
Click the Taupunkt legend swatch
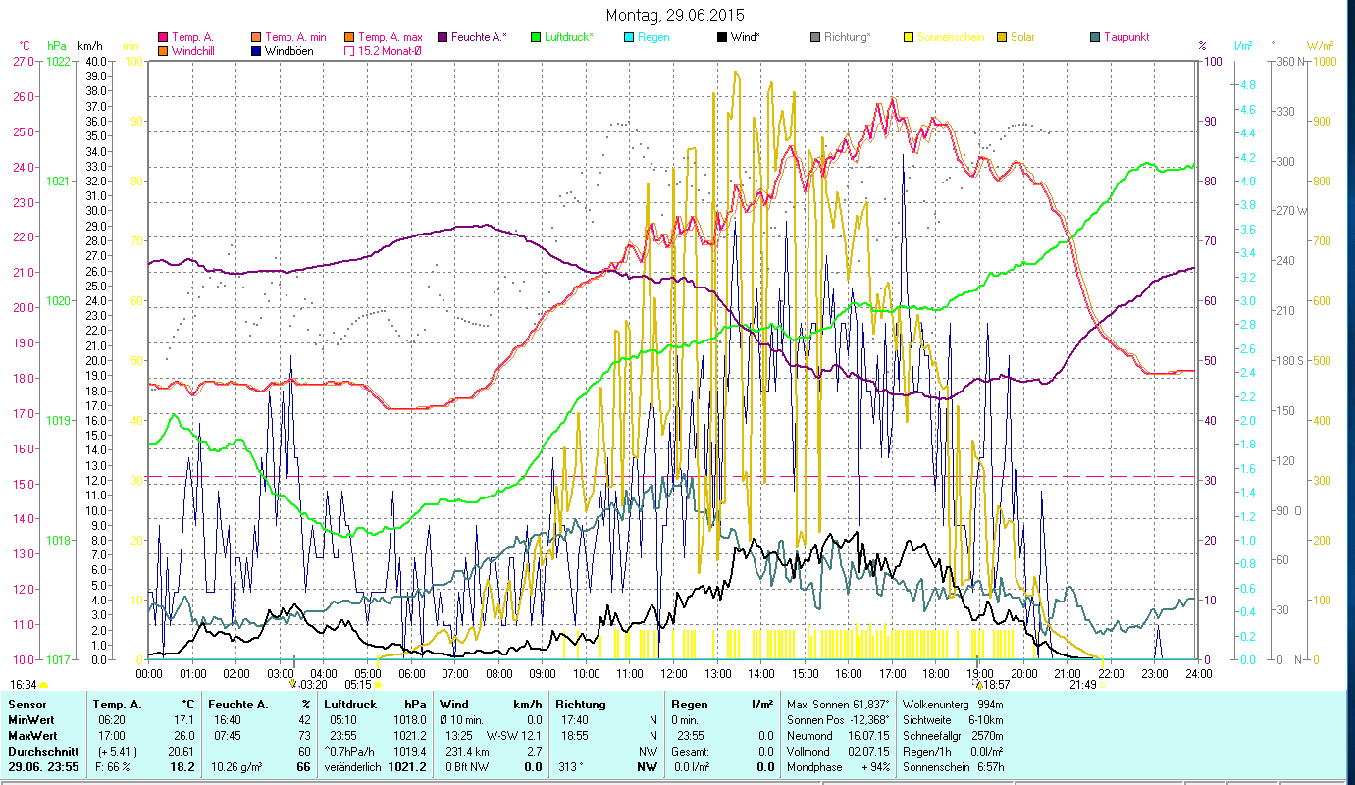coord(1095,37)
